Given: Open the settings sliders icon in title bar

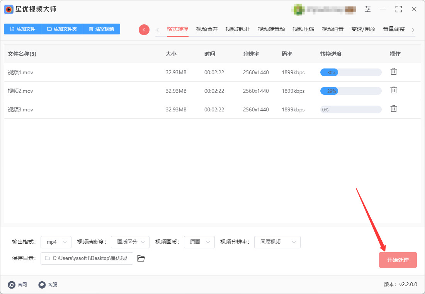Looking at the screenshot, I should click(x=367, y=9).
